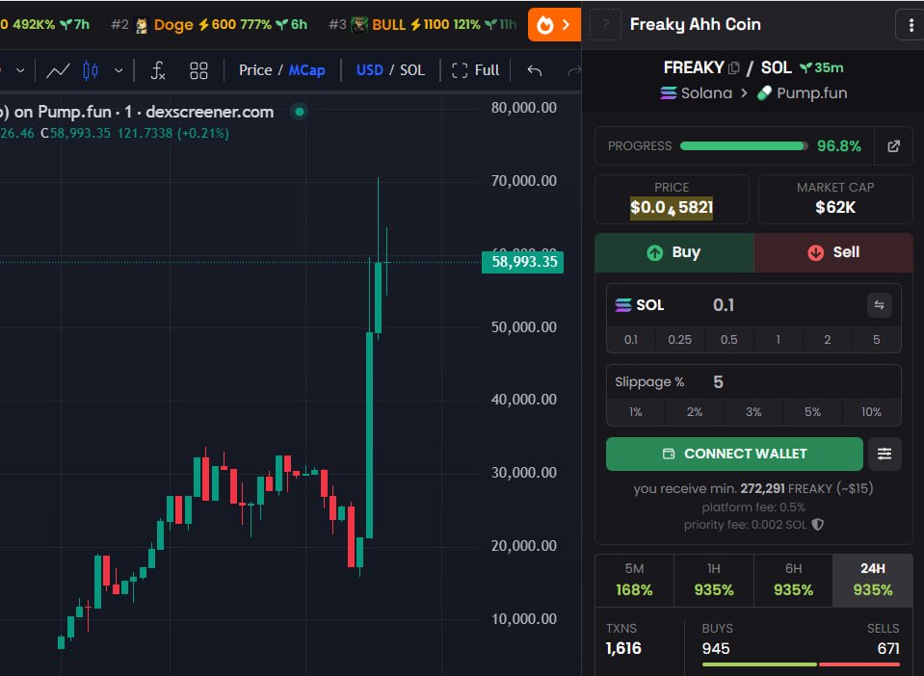Choose 2 SOL preset amount
This screenshot has height=676, width=924.
tap(828, 340)
